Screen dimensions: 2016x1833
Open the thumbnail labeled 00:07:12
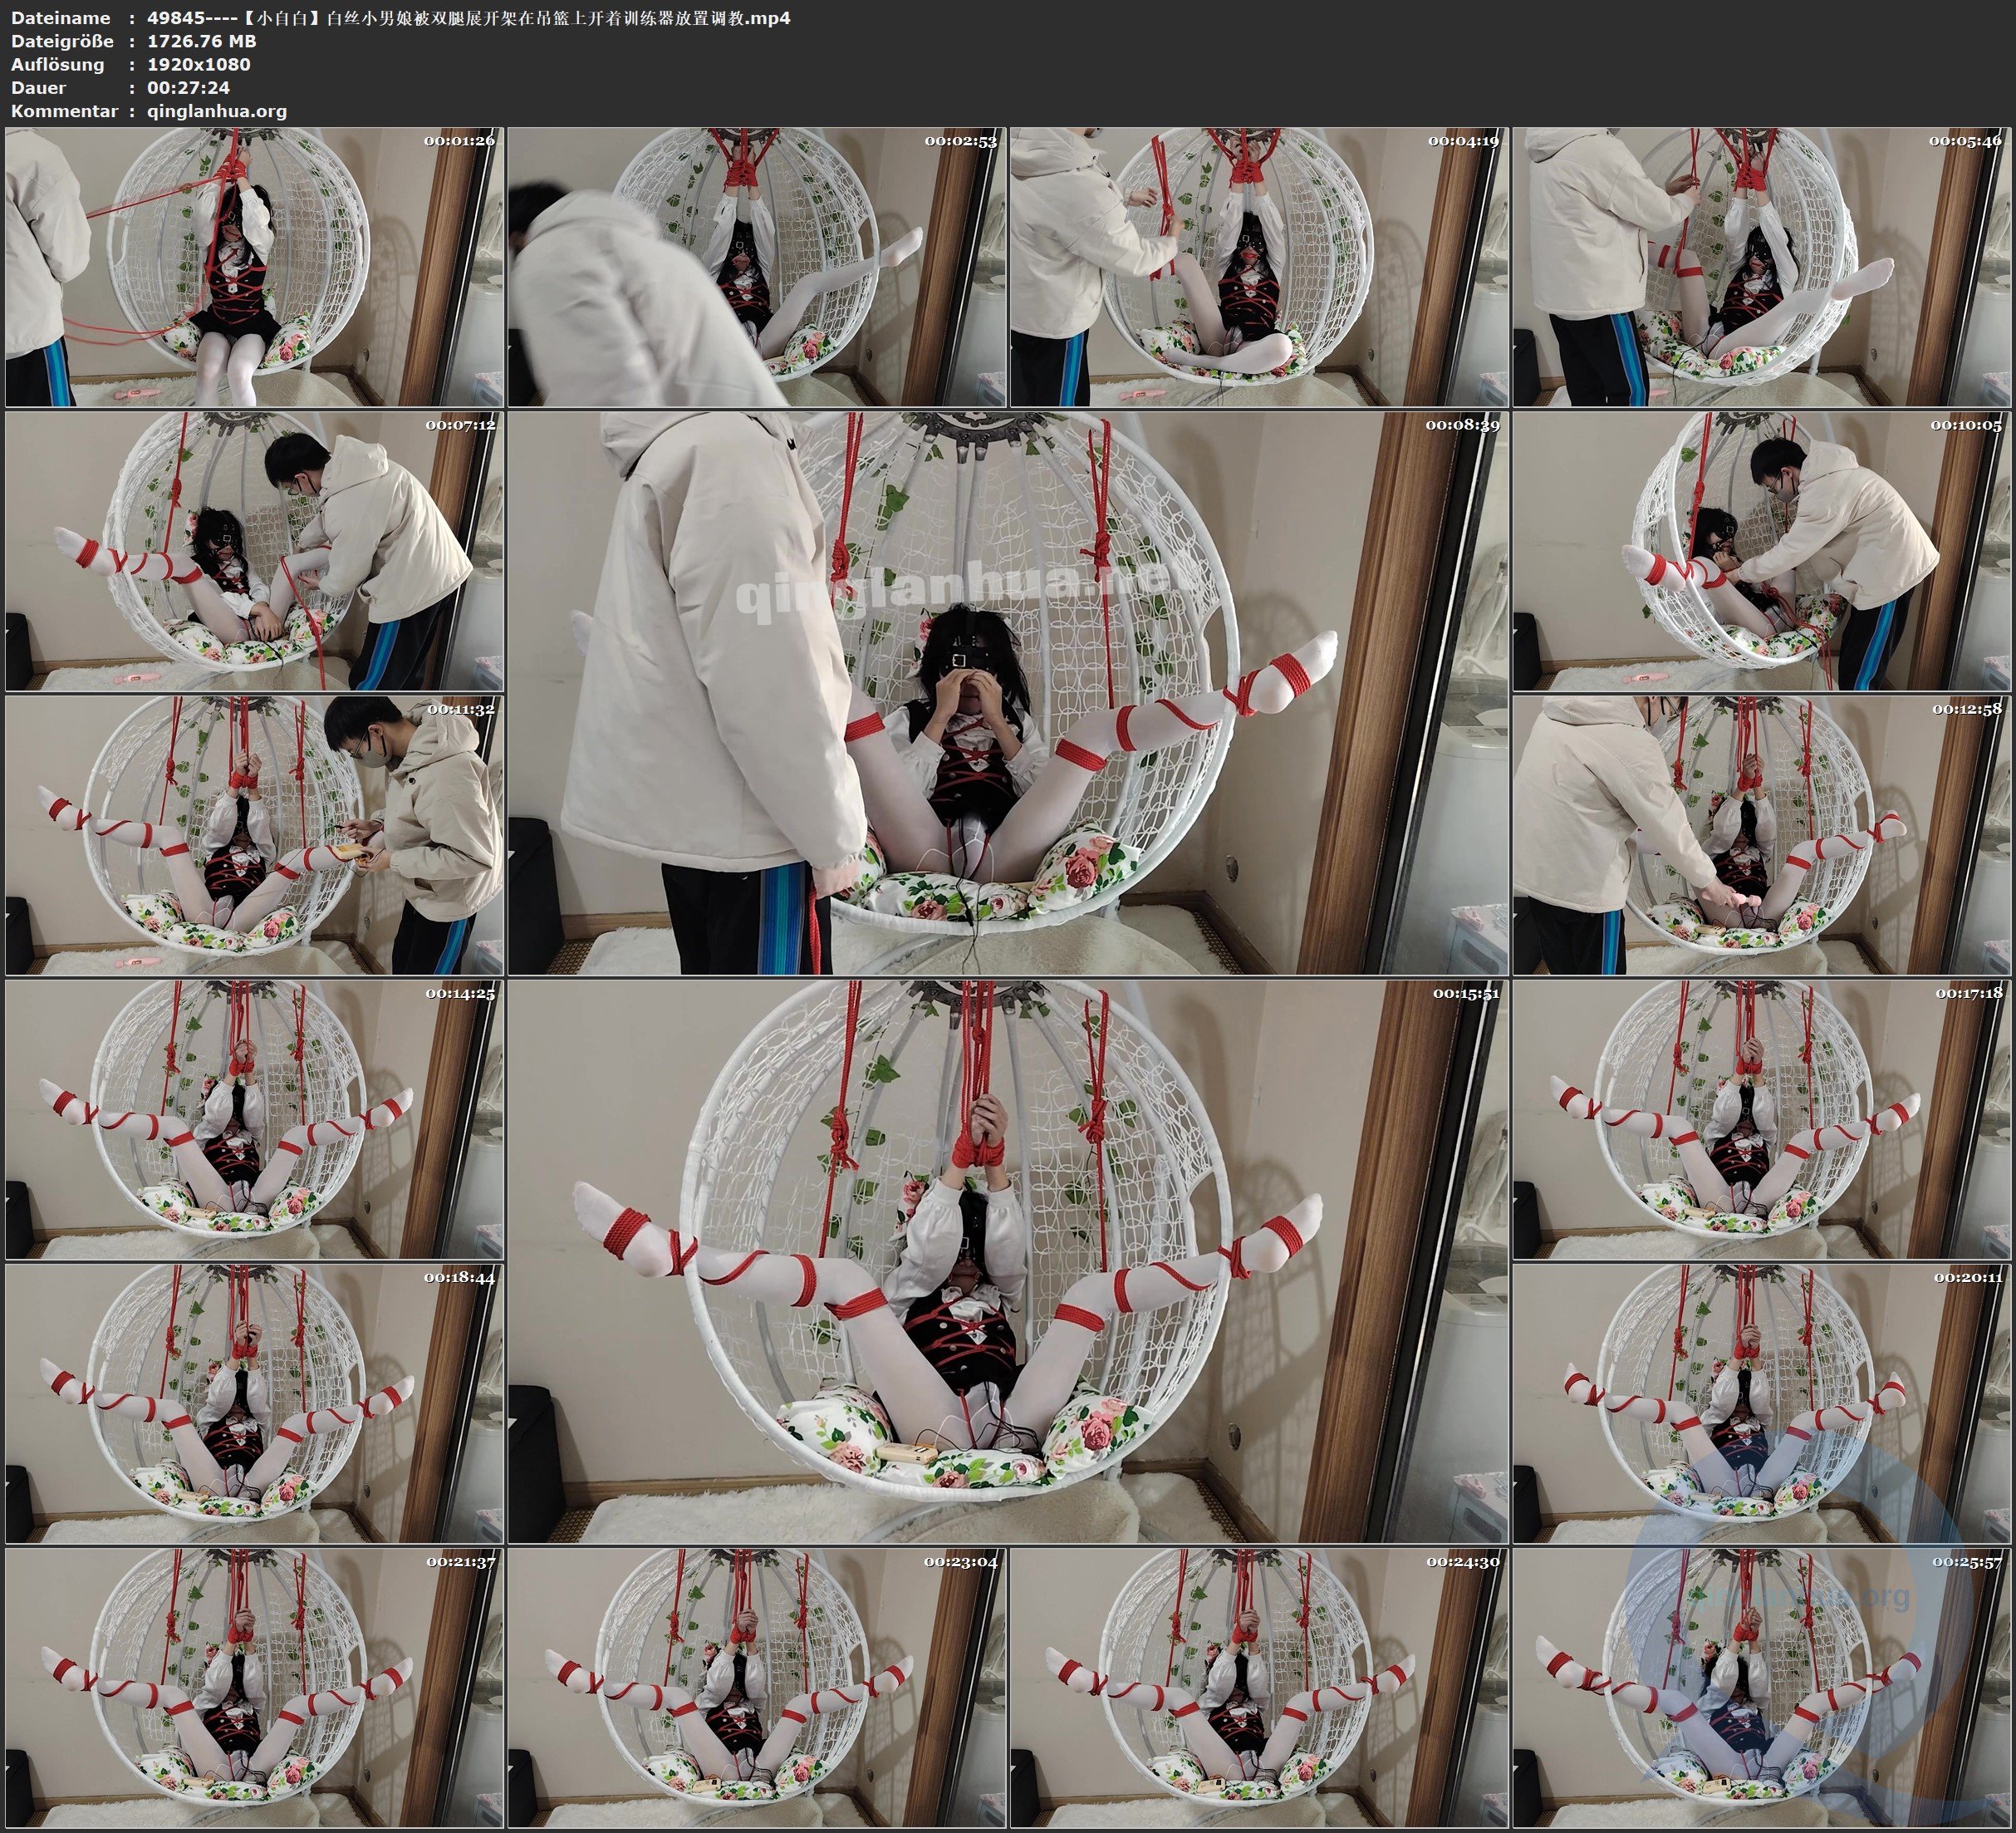[x=254, y=551]
